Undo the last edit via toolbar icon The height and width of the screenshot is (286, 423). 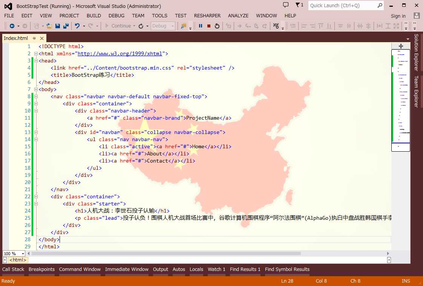tap(77, 26)
